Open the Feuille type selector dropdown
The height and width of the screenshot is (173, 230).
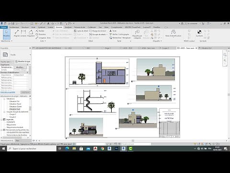point(30,55)
